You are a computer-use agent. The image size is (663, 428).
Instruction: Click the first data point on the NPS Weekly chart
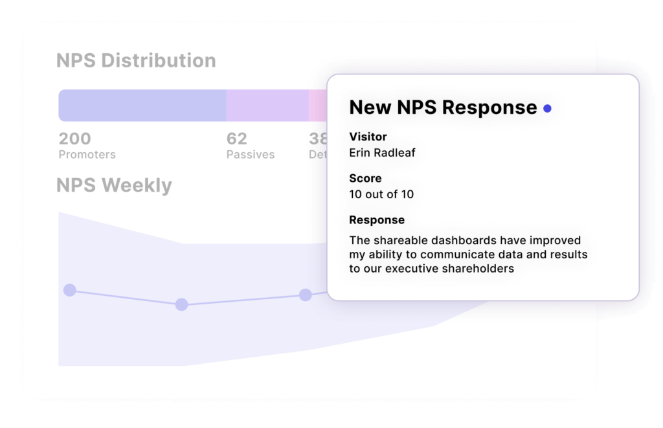[70, 290]
